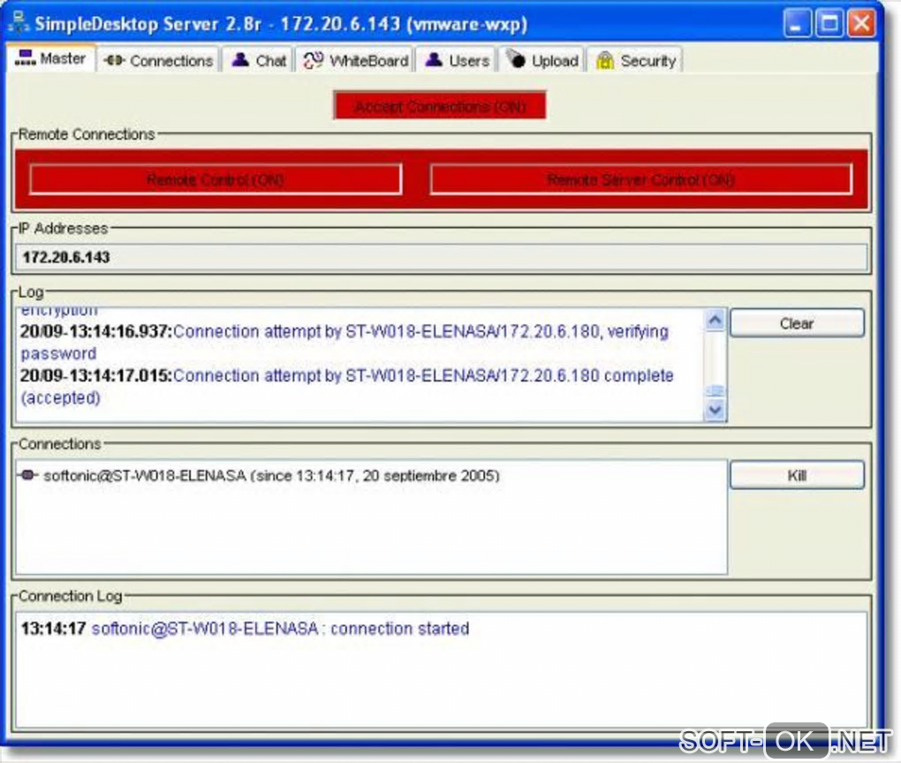The height and width of the screenshot is (763, 901).
Task: Switch to the Master tab
Action: [x=50, y=58]
